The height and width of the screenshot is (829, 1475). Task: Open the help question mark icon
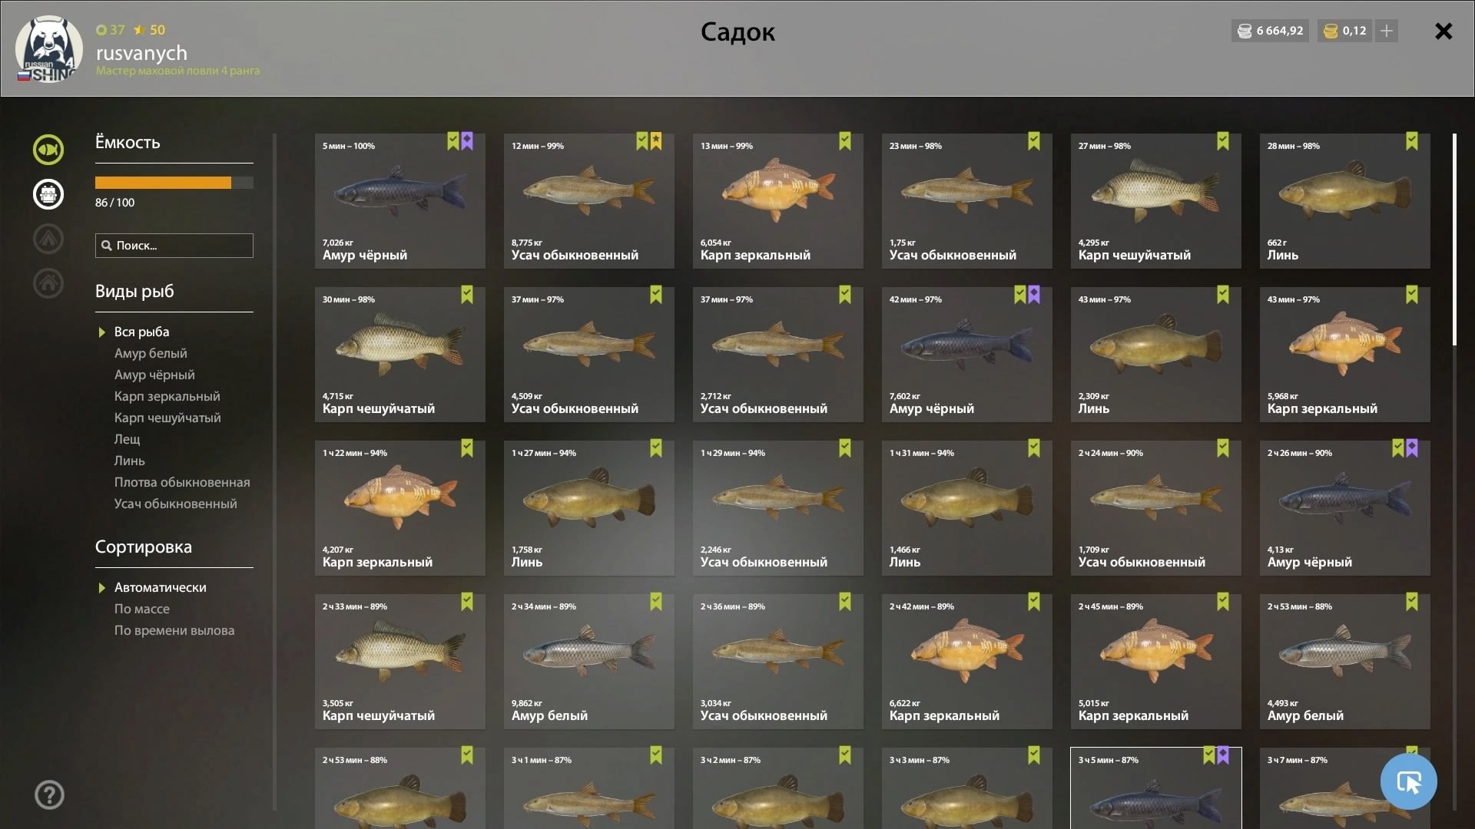pyautogui.click(x=49, y=794)
